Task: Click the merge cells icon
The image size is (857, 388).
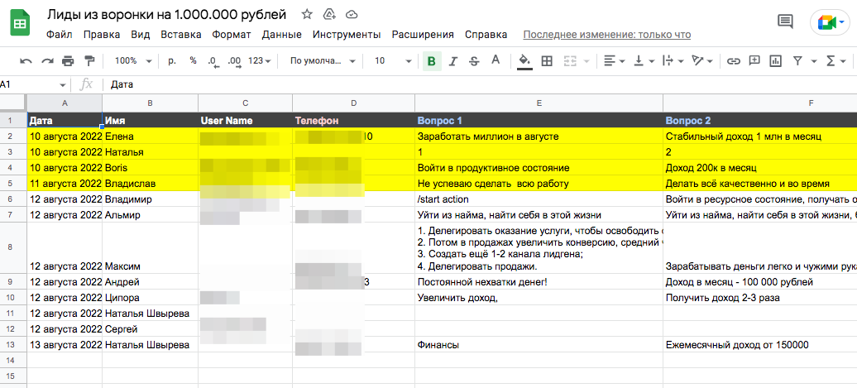Action: (570, 60)
